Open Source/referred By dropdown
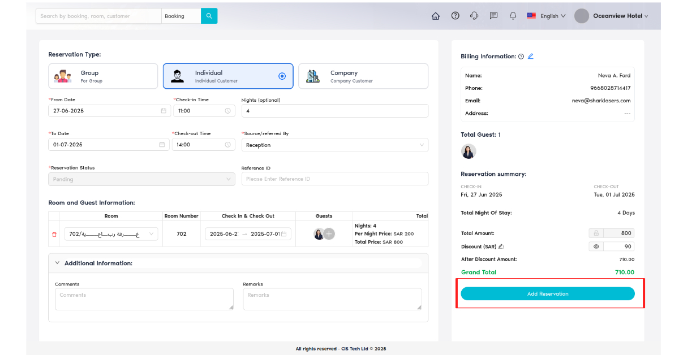The height and width of the screenshot is (355, 679). (x=334, y=145)
